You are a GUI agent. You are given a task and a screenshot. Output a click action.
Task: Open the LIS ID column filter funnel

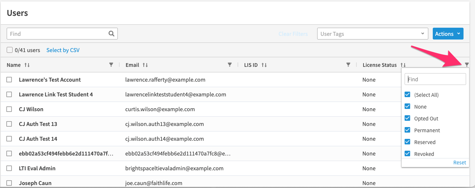348,65
